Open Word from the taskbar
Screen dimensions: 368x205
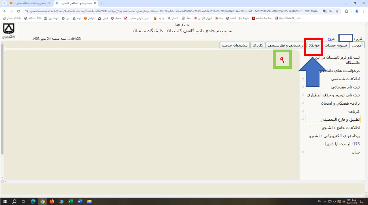click(x=80, y=201)
